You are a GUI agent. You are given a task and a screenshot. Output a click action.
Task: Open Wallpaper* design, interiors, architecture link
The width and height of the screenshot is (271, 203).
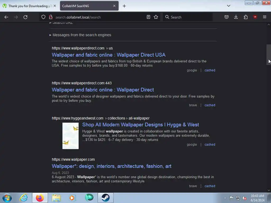click(111, 166)
